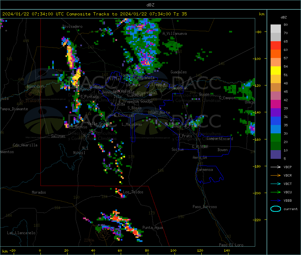Click the 'Aero_GA' map label

point(200,157)
